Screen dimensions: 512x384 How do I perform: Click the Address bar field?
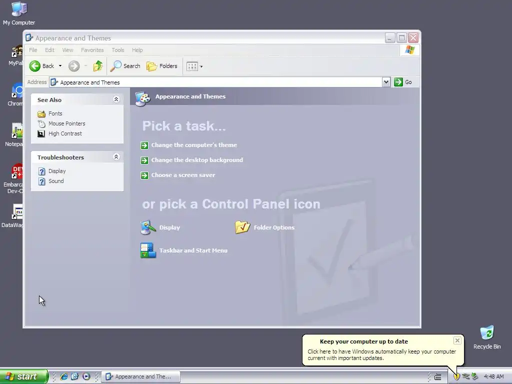[x=216, y=82]
